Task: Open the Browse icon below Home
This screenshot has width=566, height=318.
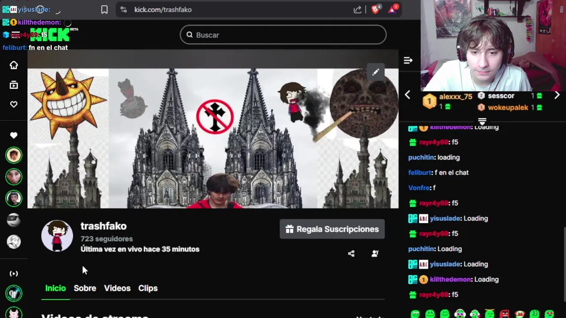Action: coord(14,85)
